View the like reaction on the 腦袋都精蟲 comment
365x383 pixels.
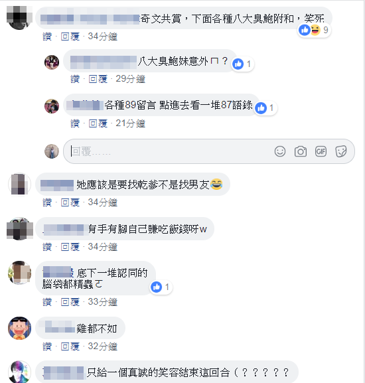[x=160, y=287]
